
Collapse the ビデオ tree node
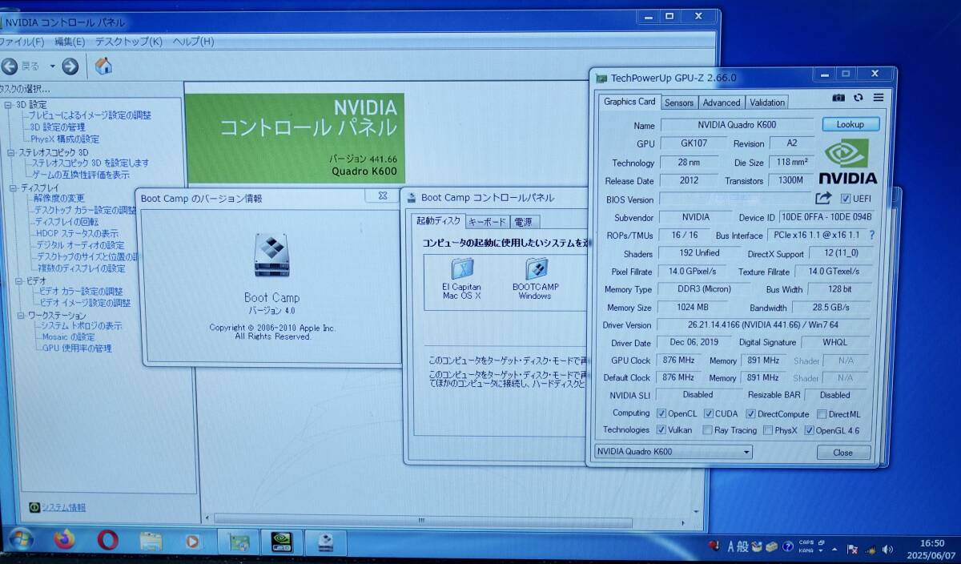19,281
